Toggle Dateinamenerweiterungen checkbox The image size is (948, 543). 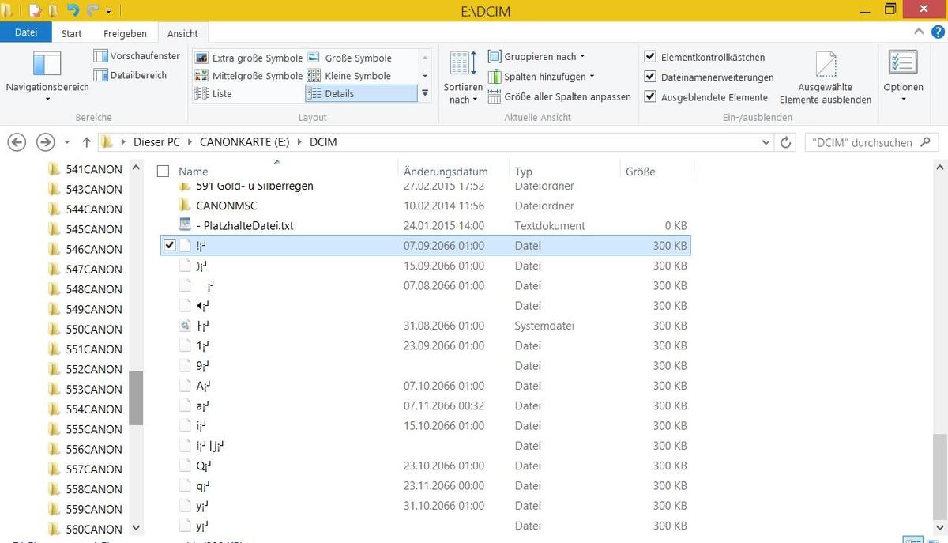pyautogui.click(x=650, y=77)
